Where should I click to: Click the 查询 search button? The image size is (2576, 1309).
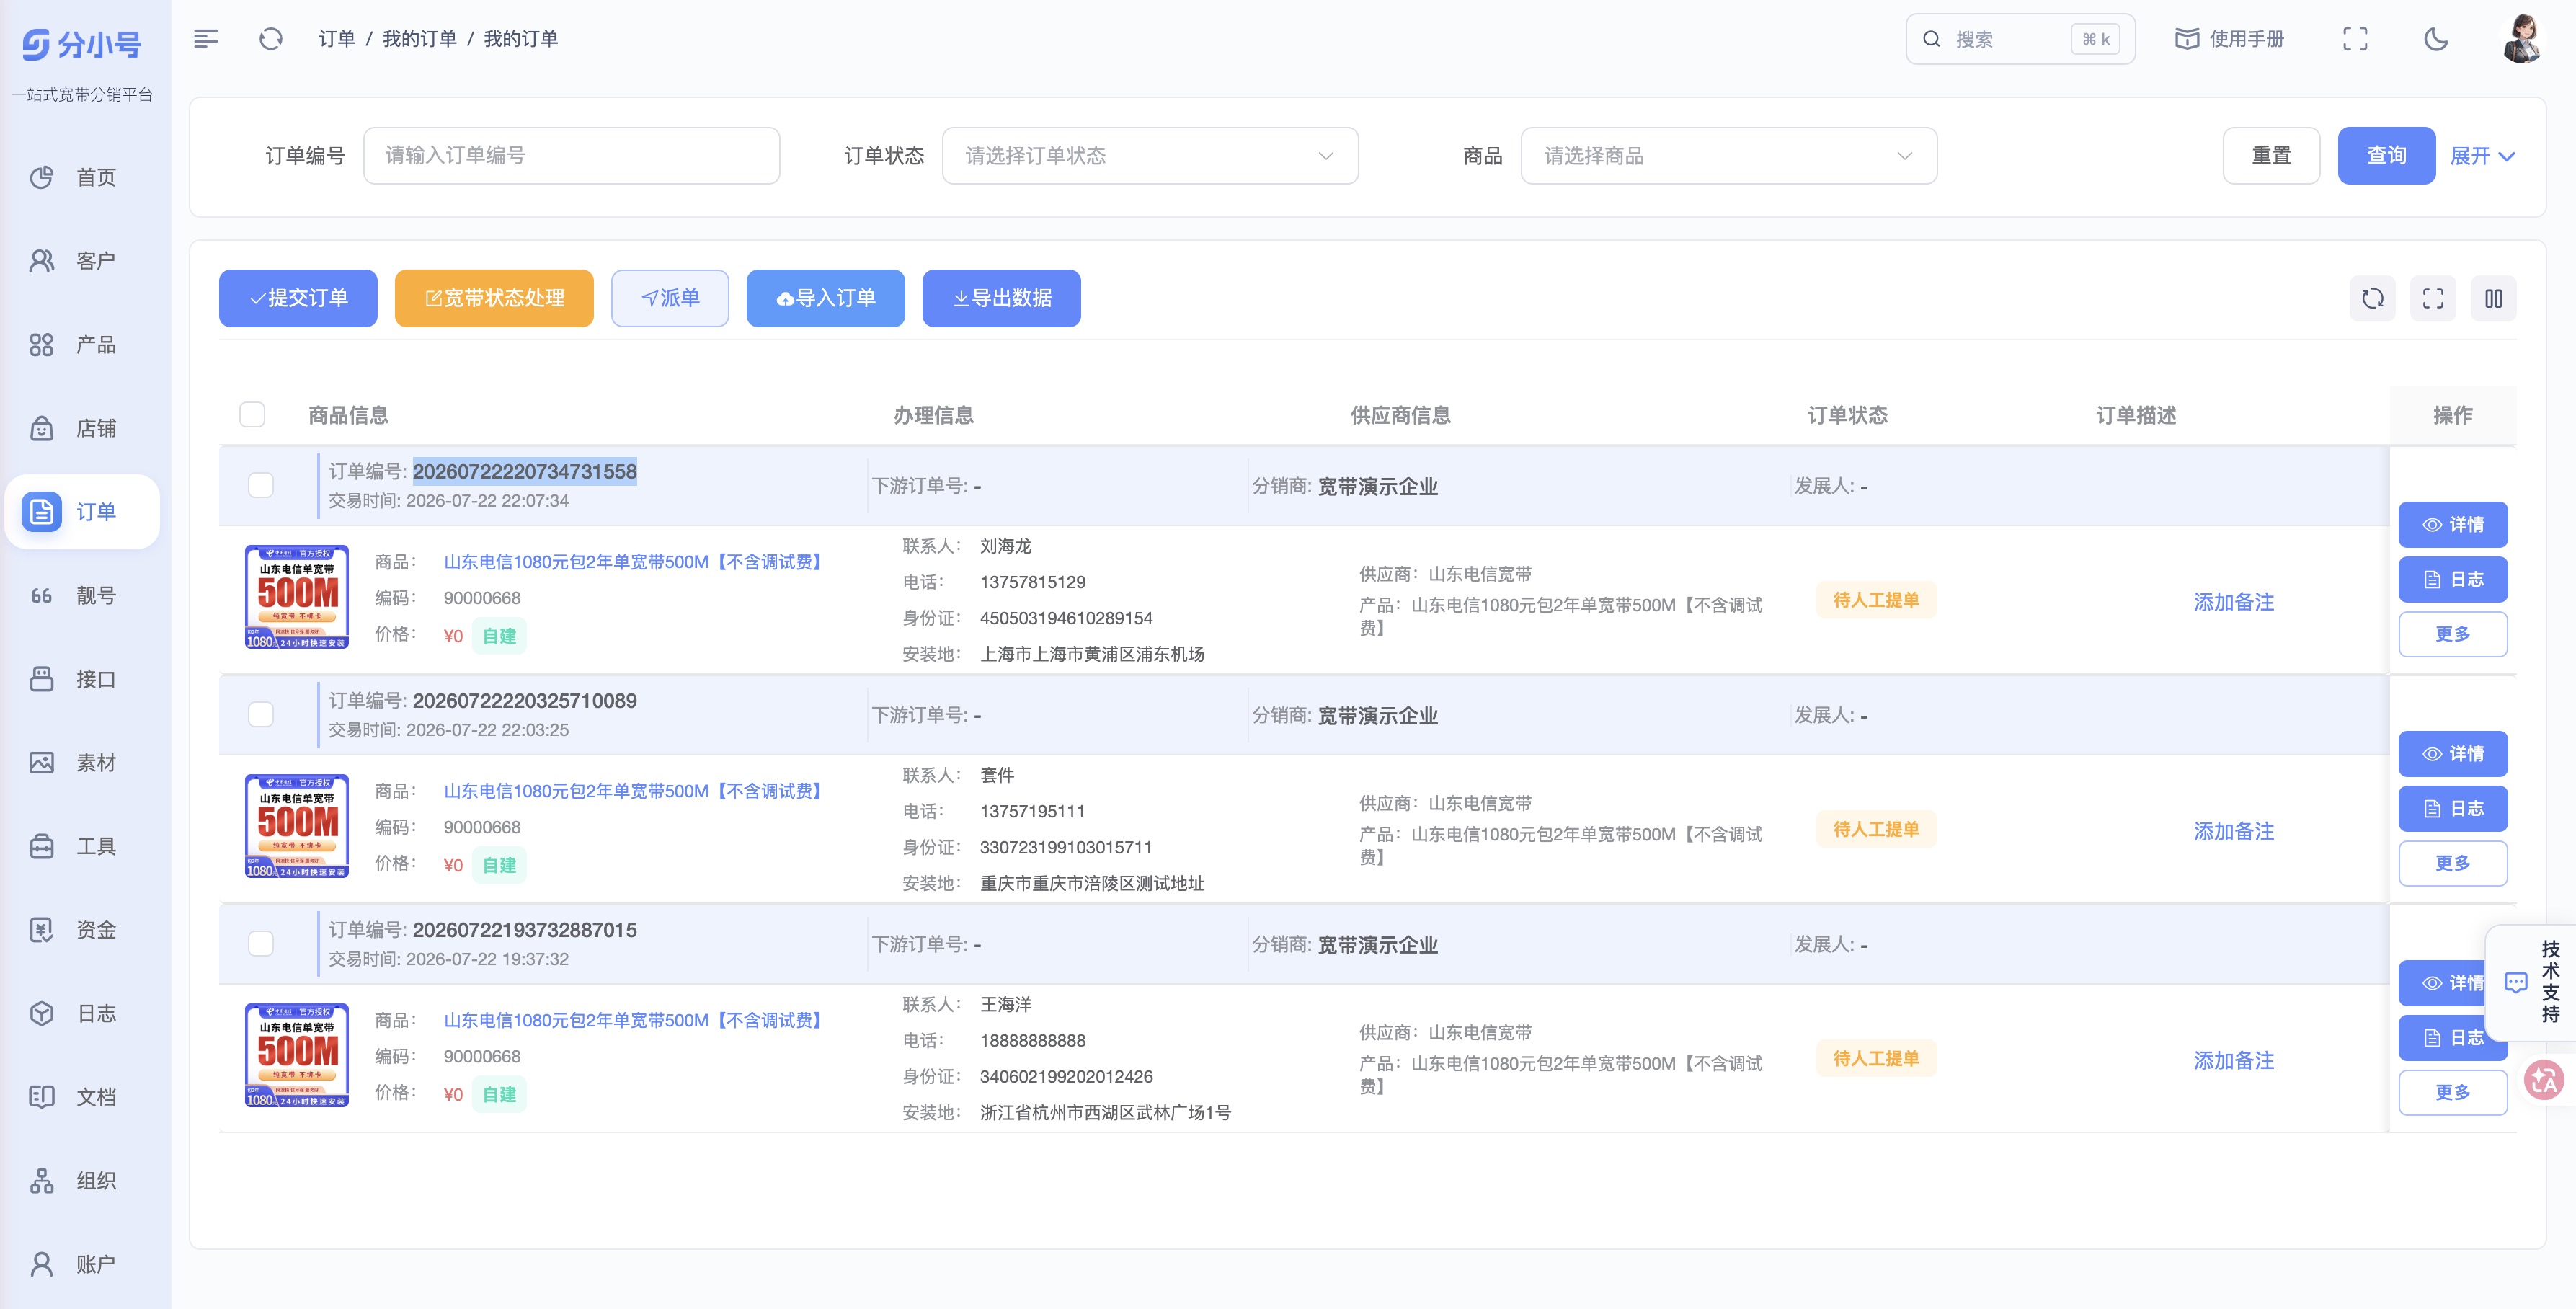click(2386, 155)
